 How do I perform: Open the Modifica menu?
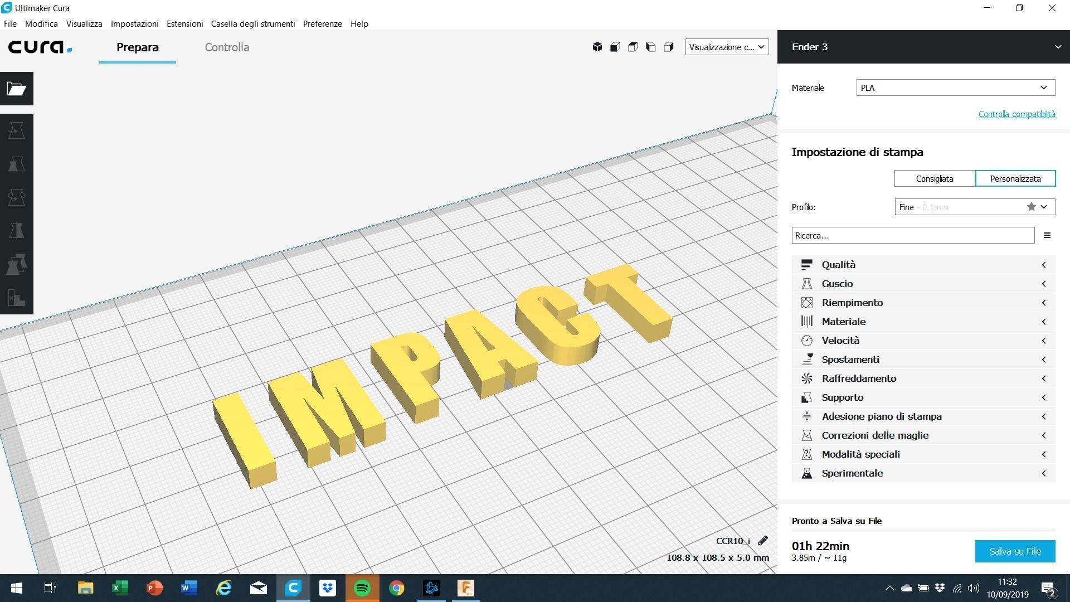41,23
